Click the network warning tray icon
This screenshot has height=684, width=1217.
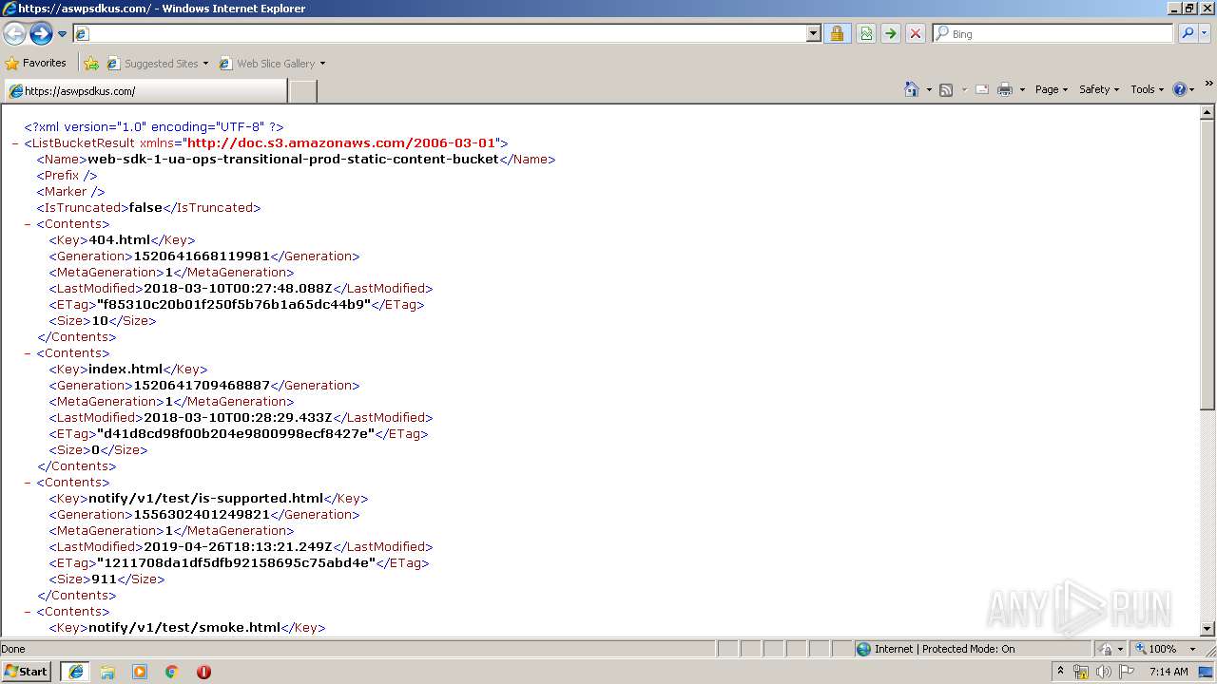[x=1081, y=672]
